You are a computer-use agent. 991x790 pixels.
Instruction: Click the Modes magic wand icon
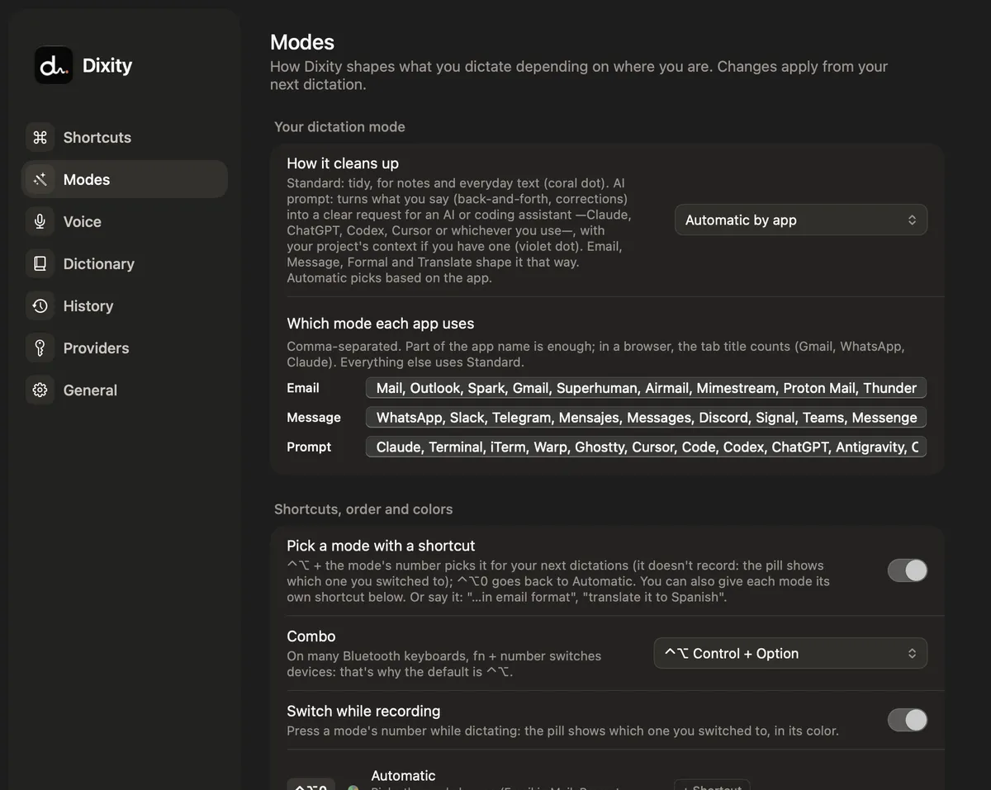(x=40, y=179)
